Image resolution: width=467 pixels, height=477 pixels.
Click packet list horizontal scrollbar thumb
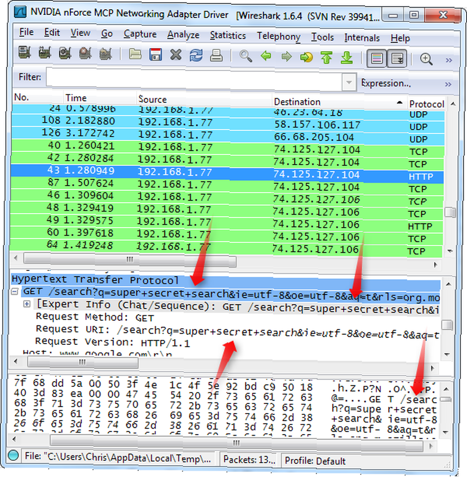[x=130, y=261]
